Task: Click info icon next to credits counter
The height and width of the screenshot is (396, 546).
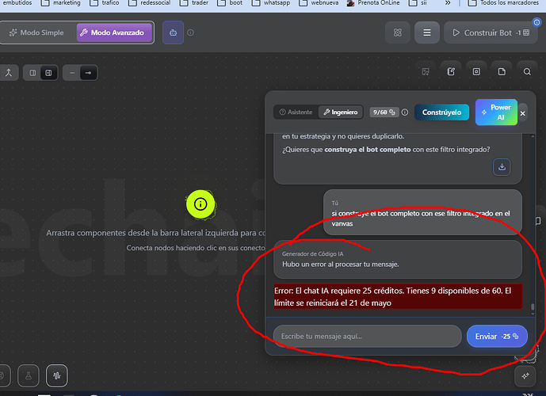Action: pyautogui.click(x=405, y=112)
